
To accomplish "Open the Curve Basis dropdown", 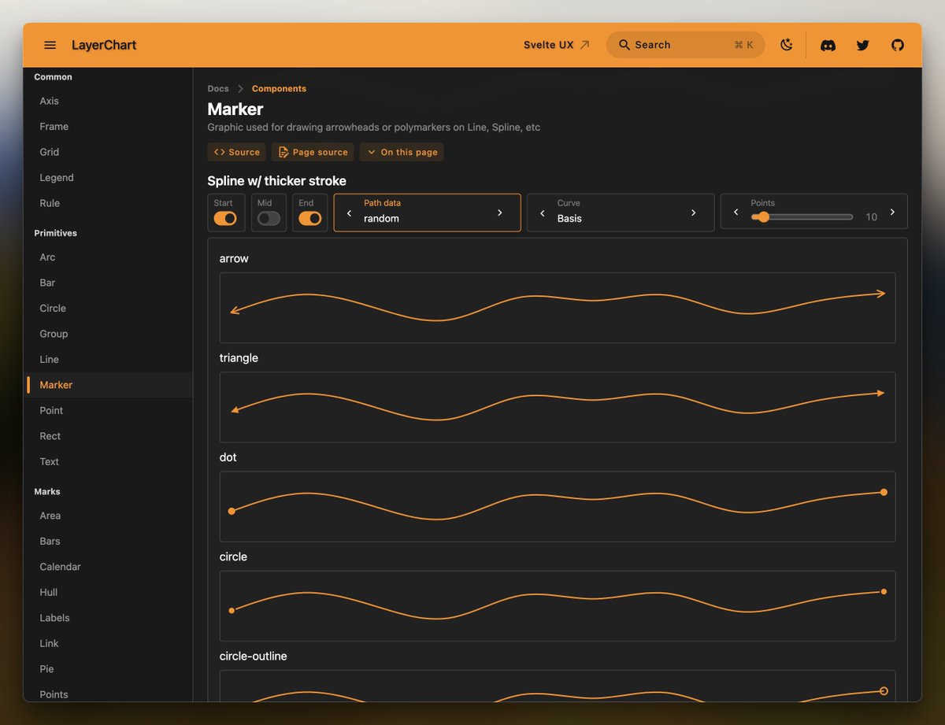I will pos(621,213).
